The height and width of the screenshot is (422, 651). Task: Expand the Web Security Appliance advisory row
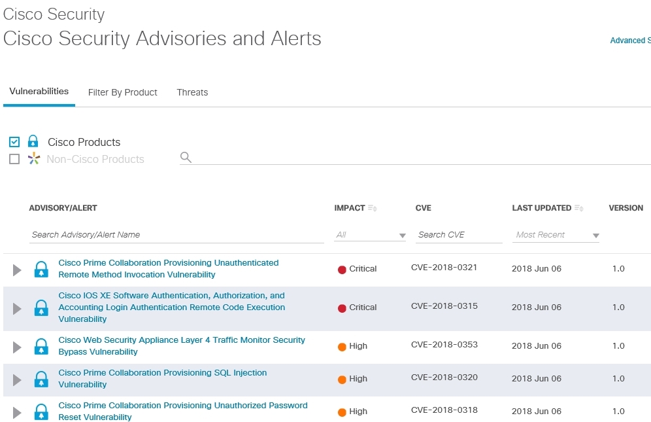[x=17, y=346]
